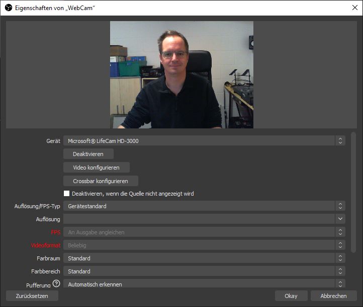Toggle 'Deaktivieren, wenn die Quelle nicht angezeigt wird' checkbox
This screenshot has width=363, height=307.
click(x=66, y=194)
